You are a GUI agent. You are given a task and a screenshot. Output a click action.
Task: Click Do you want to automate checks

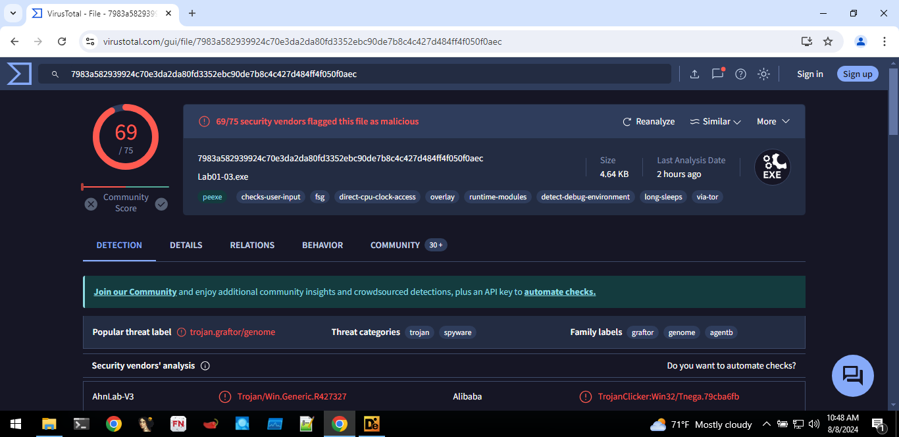(731, 366)
